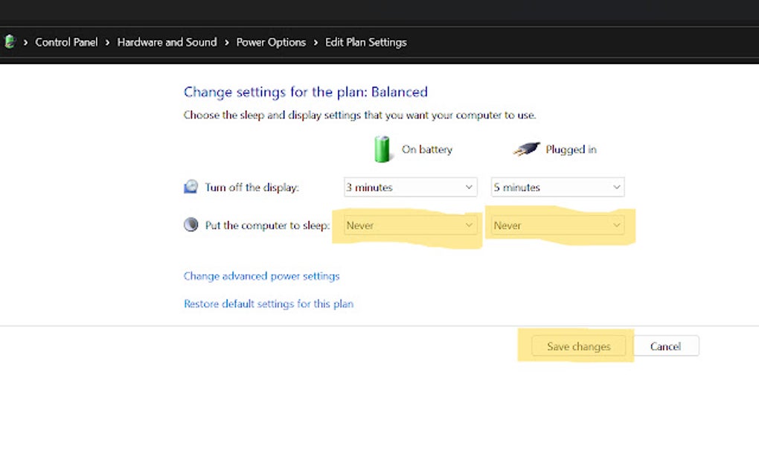Go to Power Options in the breadcrumb
The width and height of the screenshot is (759, 475).
271,42
